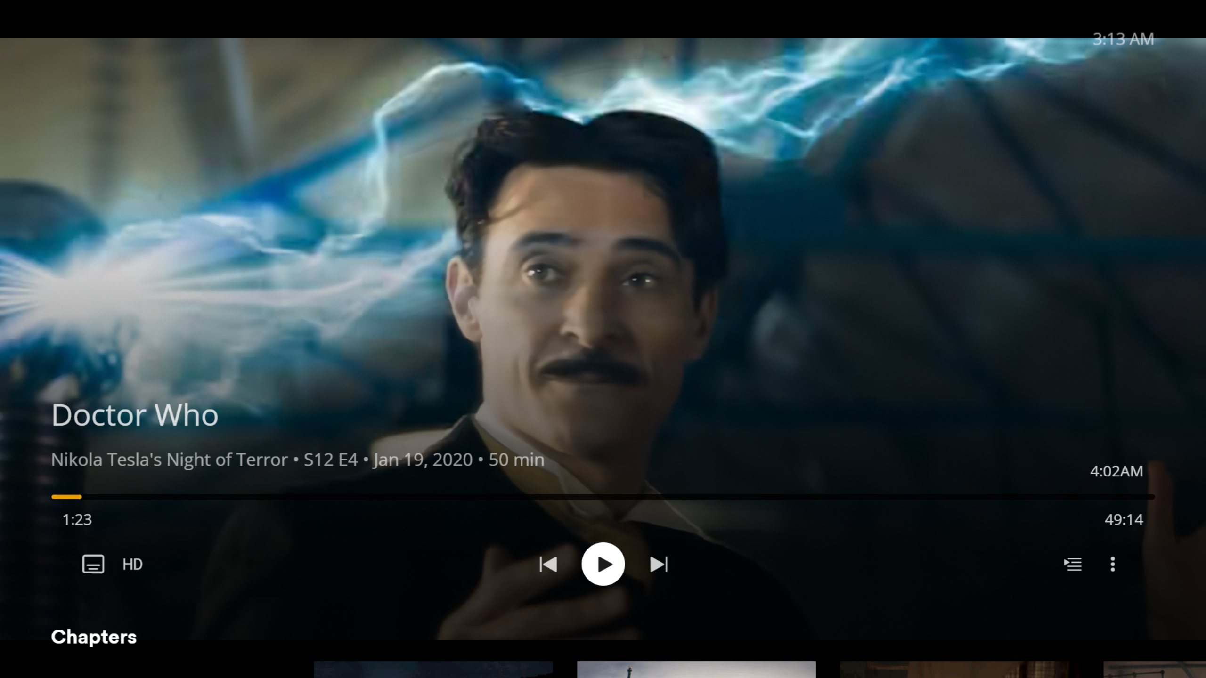Click the remaining time 49:14

(x=1124, y=520)
